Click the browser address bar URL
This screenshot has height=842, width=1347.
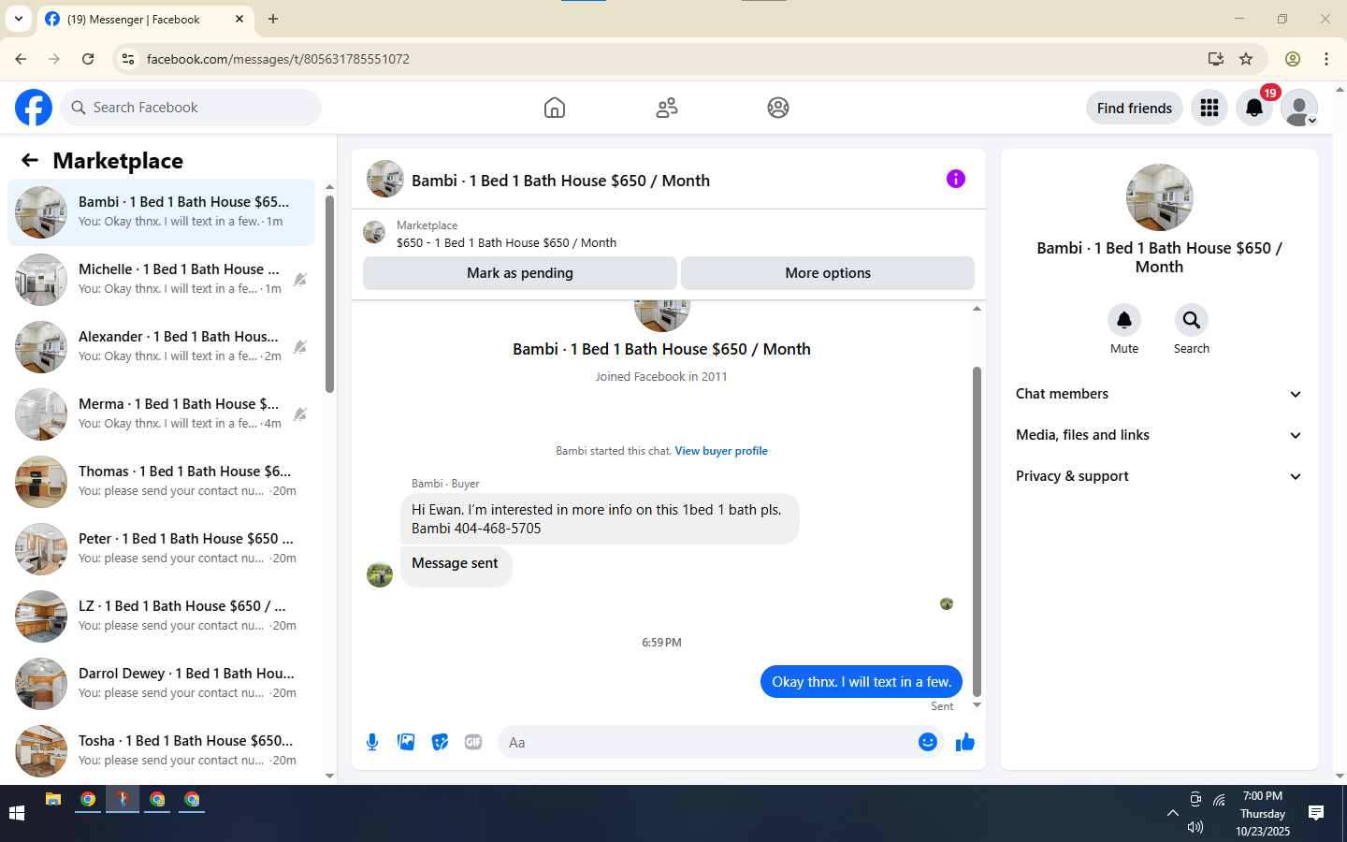[x=278, y=59]
